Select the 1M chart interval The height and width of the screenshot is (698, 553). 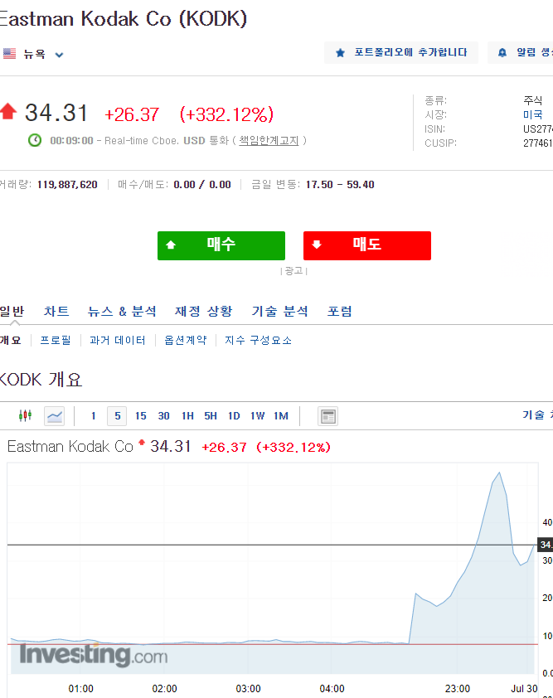click(x=281, y=416)
